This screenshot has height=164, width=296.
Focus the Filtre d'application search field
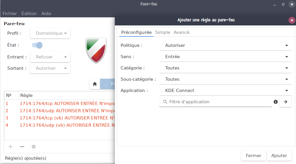[x=217, y=102]
